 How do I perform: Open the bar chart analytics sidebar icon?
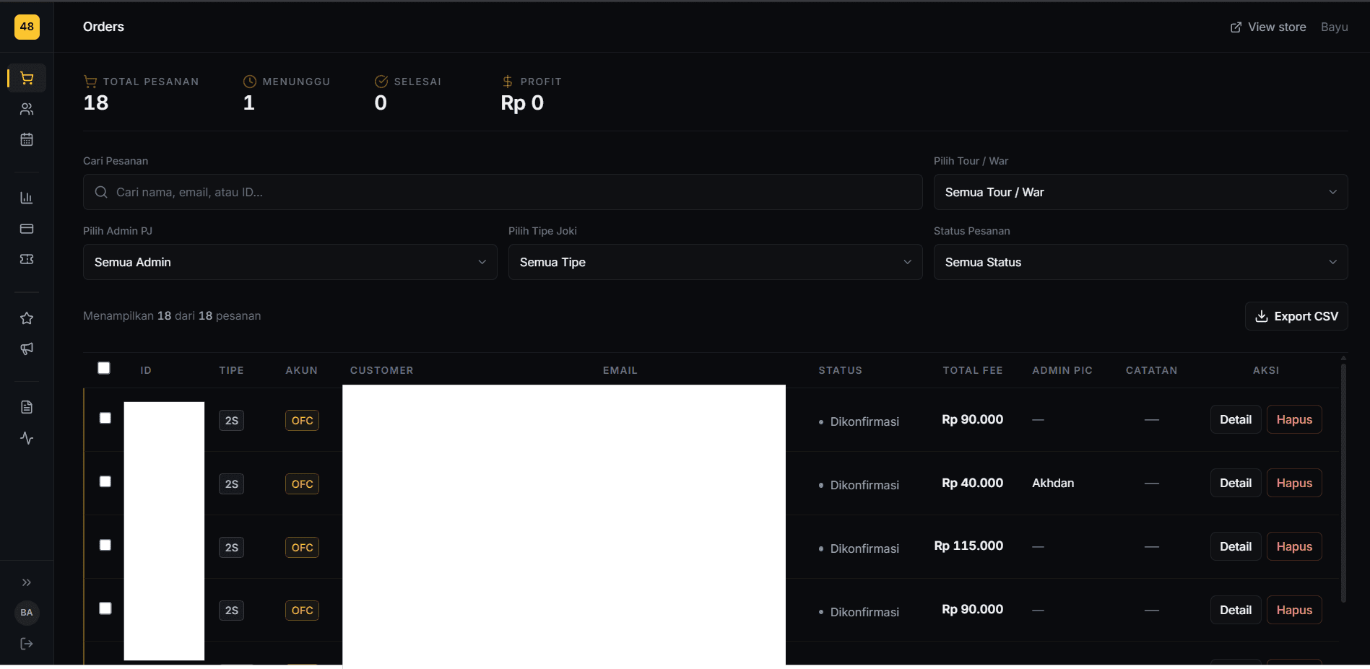click(x=27, y=198)
